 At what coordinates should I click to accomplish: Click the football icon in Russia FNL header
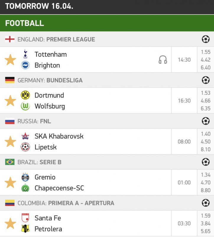[205, 121]
